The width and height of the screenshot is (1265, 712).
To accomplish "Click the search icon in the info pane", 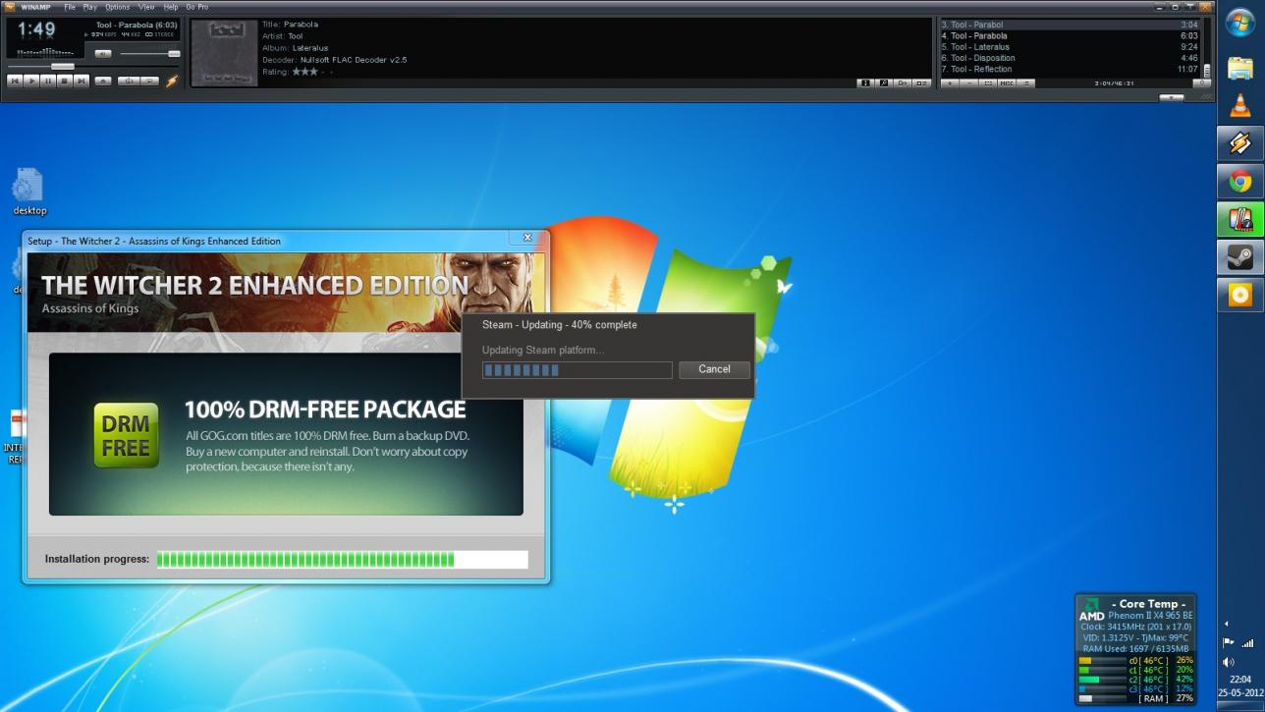I will tap(884, 83).
